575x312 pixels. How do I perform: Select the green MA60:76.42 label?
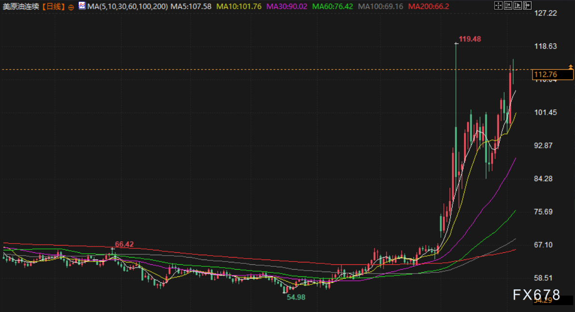click(x=333, y=7)
